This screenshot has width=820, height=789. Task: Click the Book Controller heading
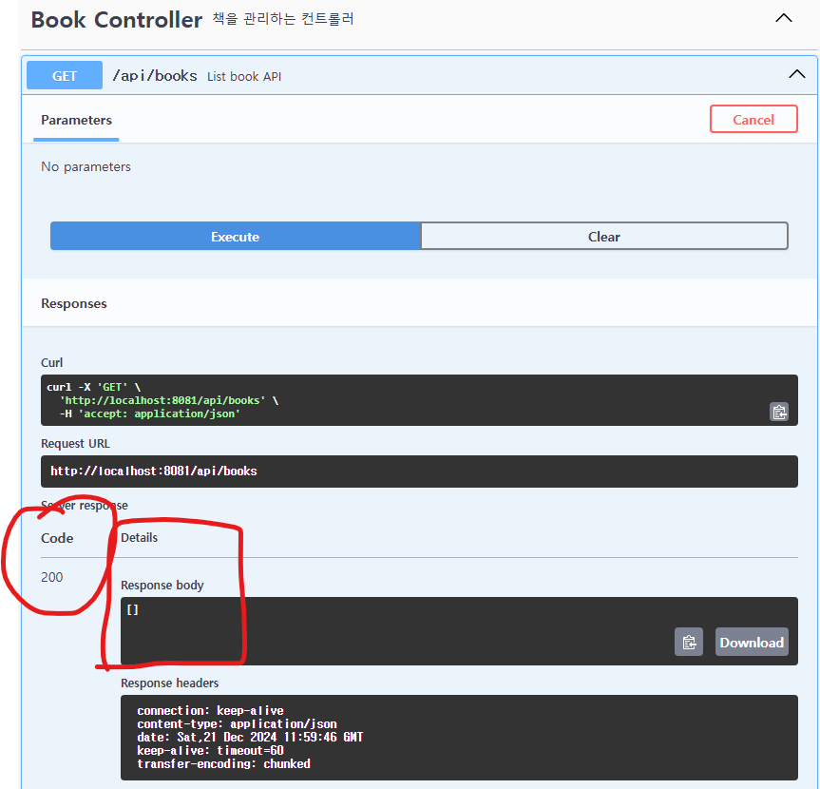tap(117, 20)
